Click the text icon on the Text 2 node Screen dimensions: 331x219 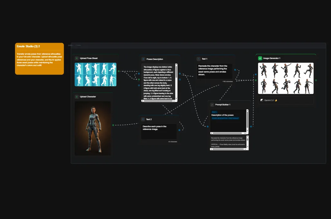[143, 119]
